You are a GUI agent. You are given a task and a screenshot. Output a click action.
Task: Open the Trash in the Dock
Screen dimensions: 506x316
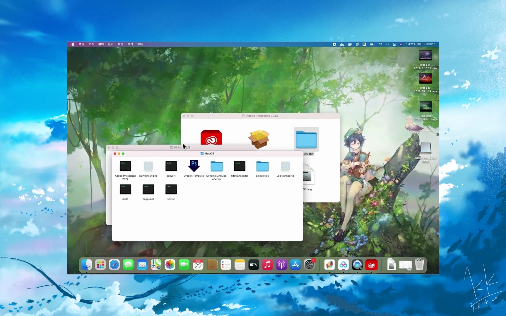[x=419, y=264]
